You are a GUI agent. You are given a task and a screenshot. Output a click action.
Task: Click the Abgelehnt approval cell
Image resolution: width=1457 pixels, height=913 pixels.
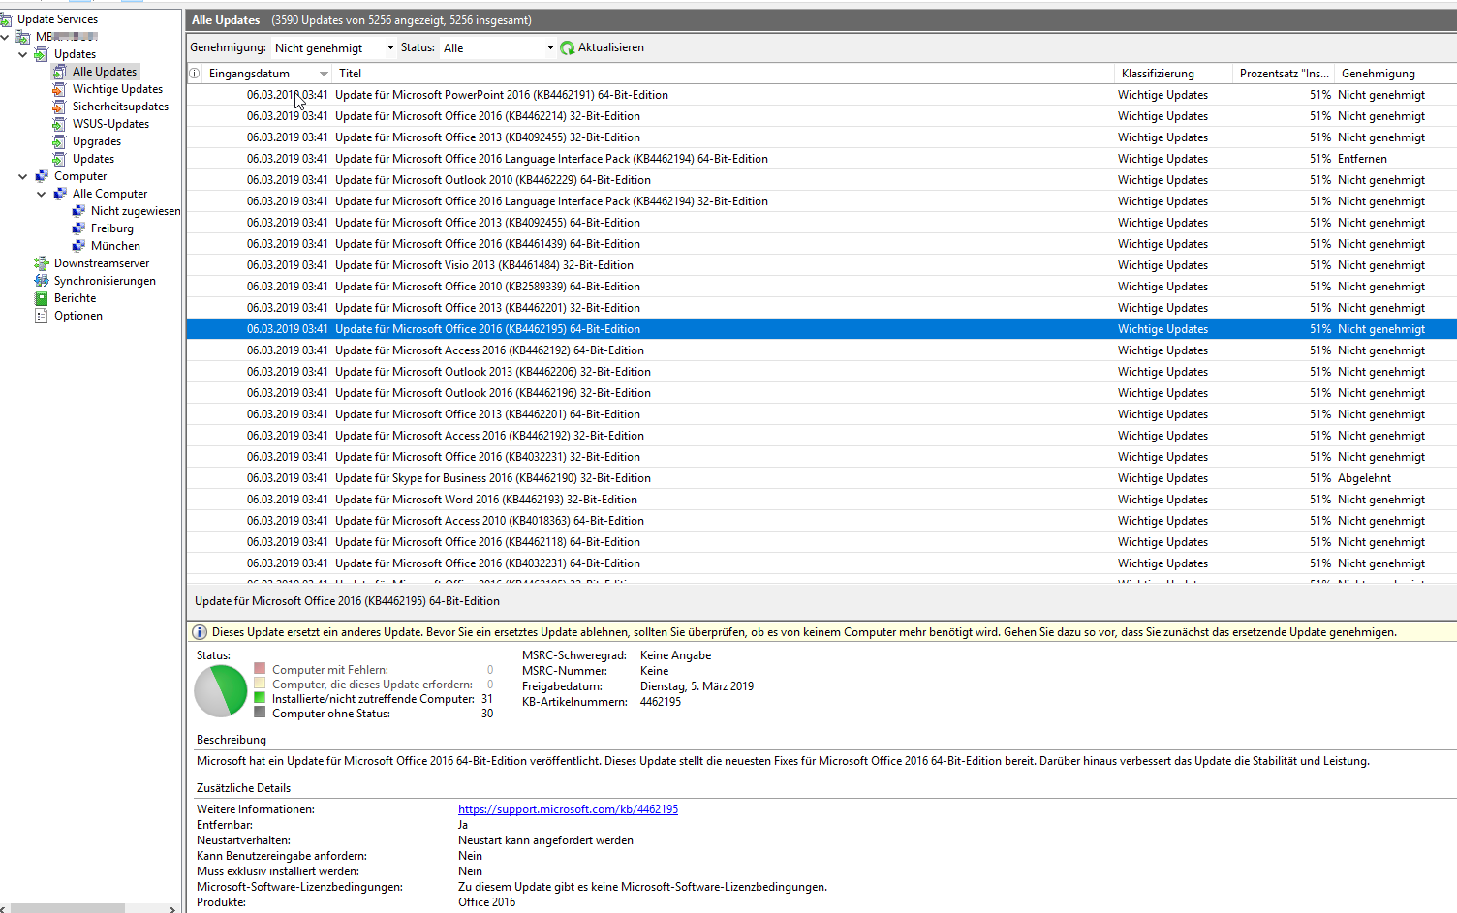pyautogui.click(x=1364, y=478)
